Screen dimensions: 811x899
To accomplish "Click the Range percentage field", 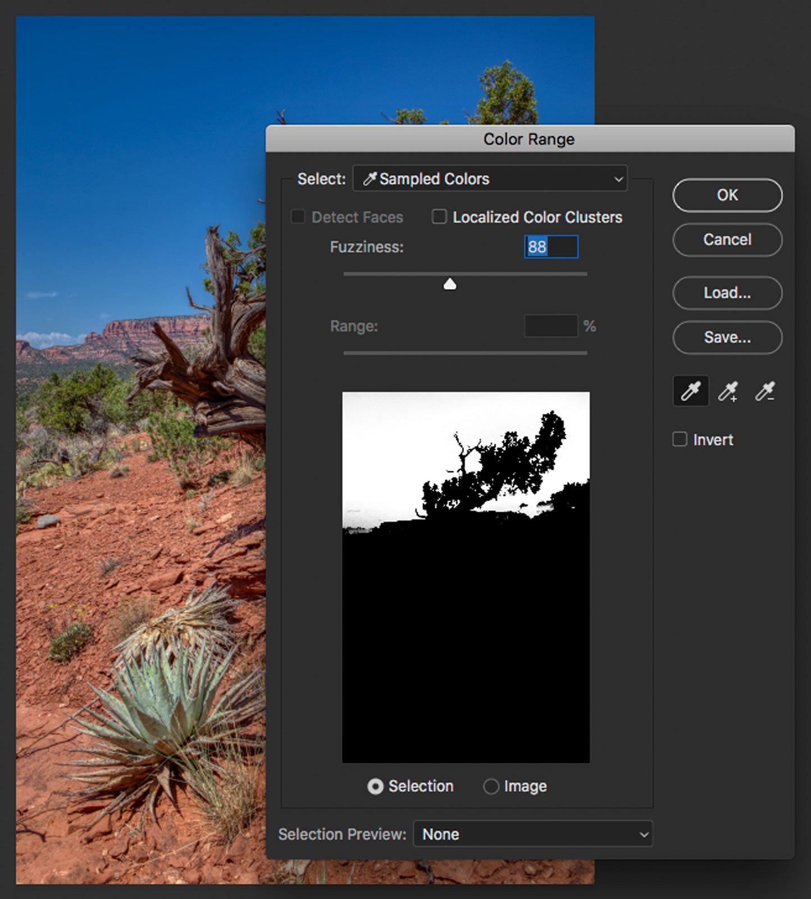I will (x=551, y=326).
